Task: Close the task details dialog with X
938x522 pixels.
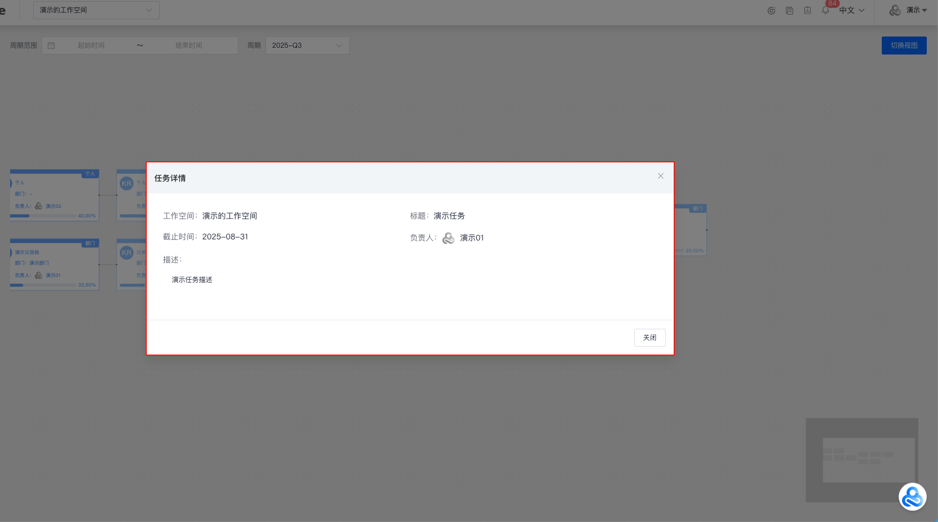Action: click(x=661, y=176)
